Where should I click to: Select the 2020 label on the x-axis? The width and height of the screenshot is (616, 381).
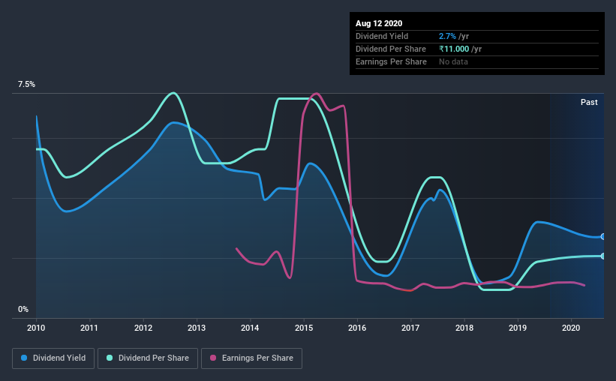(x=571, y=328)
